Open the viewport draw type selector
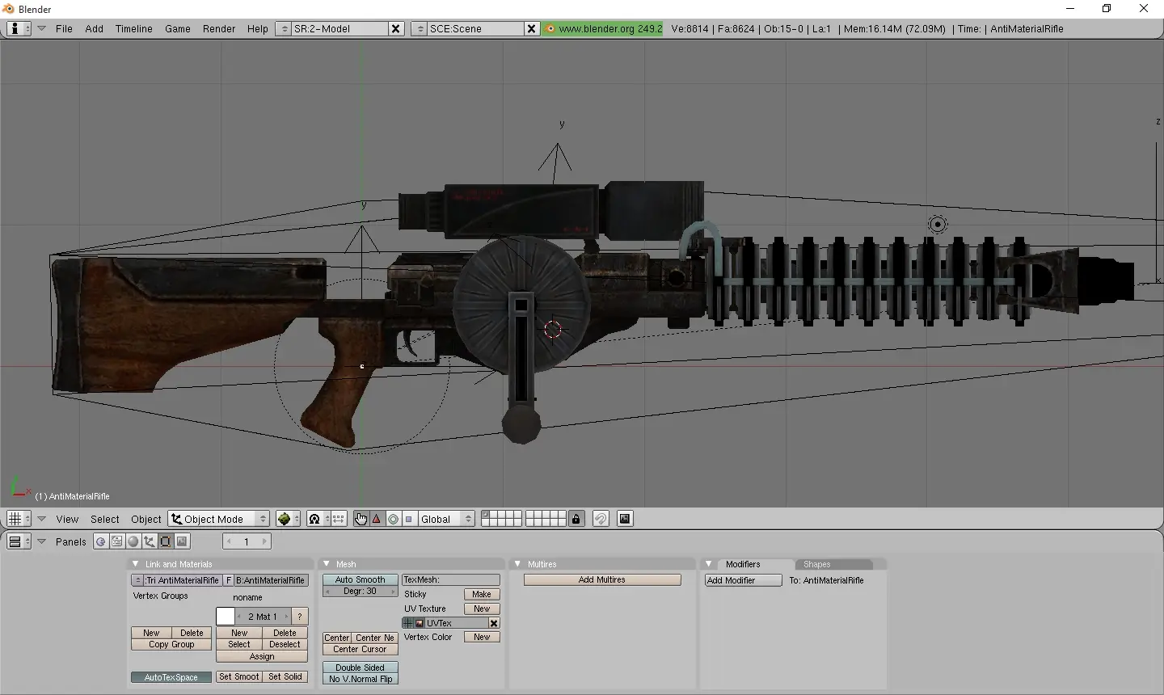 (x=288, y=519)
